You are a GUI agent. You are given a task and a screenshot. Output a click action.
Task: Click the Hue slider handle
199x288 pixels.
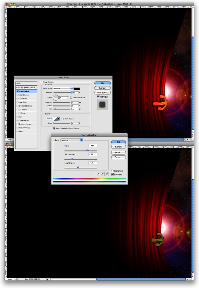pyautogui.click(x=87, y=150)
